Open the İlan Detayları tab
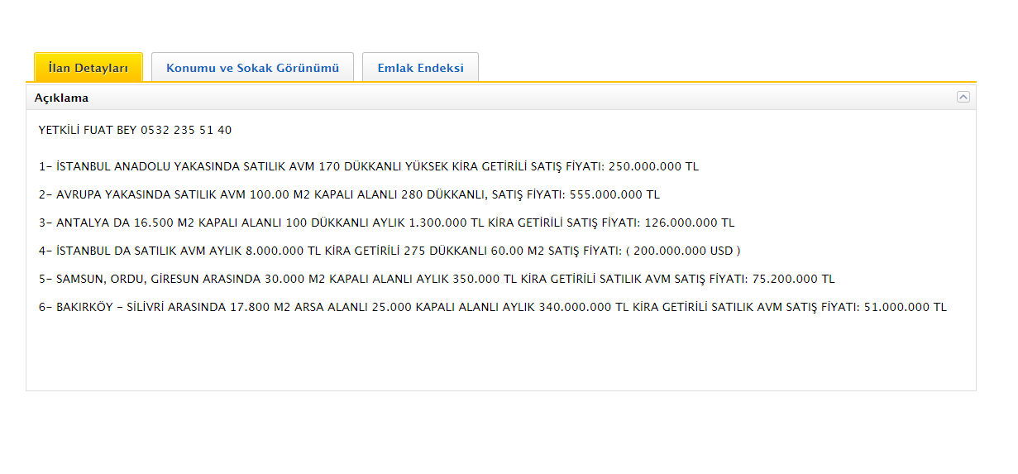Viewport: 1018px width, 474px height. coord(88,68)
